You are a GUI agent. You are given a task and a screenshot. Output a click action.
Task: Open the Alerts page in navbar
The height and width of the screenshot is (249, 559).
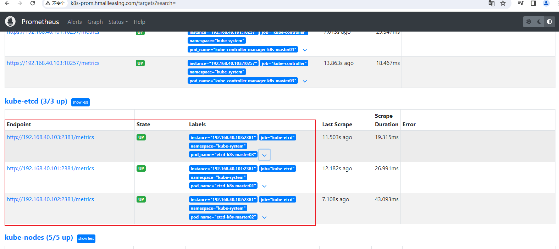74,22
